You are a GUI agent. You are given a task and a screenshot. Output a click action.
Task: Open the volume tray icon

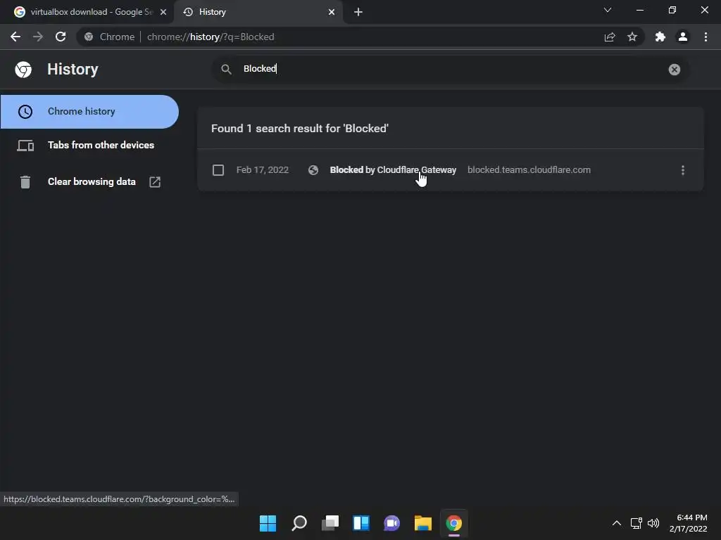(x=653, y=523)
